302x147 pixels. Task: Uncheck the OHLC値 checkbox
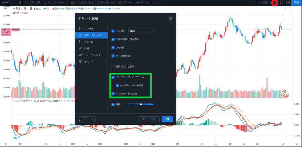pyautogui.click(x=113, y=47)
